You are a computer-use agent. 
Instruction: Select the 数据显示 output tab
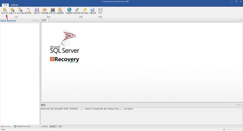coord(53,126)
